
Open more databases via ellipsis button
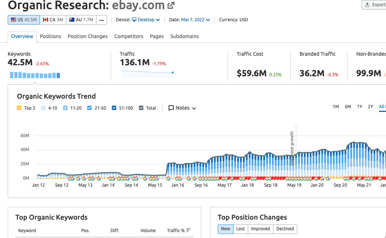[102, 20]
